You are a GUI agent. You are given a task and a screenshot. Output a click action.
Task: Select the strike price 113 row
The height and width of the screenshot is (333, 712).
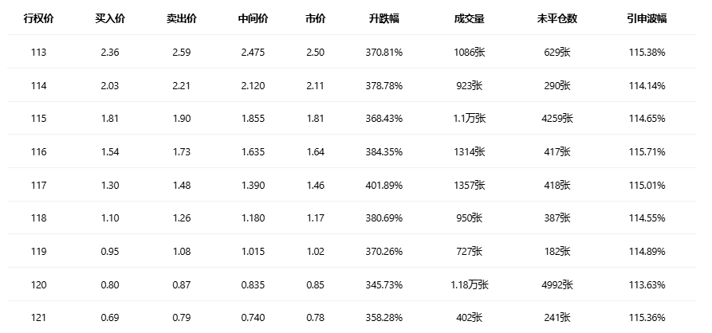coord(38,52)
